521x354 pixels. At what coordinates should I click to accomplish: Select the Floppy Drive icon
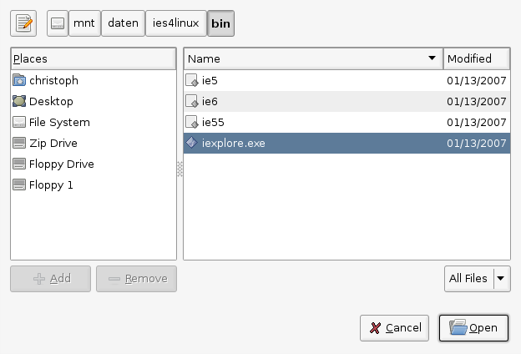coord(19,164)
